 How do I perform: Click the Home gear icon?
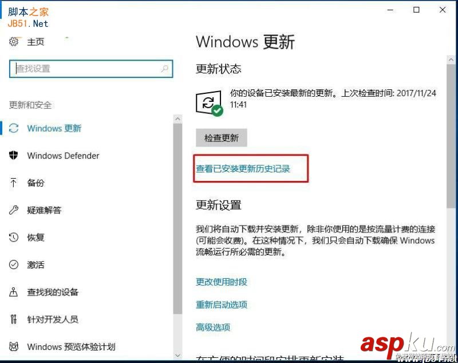coord(14,42)
